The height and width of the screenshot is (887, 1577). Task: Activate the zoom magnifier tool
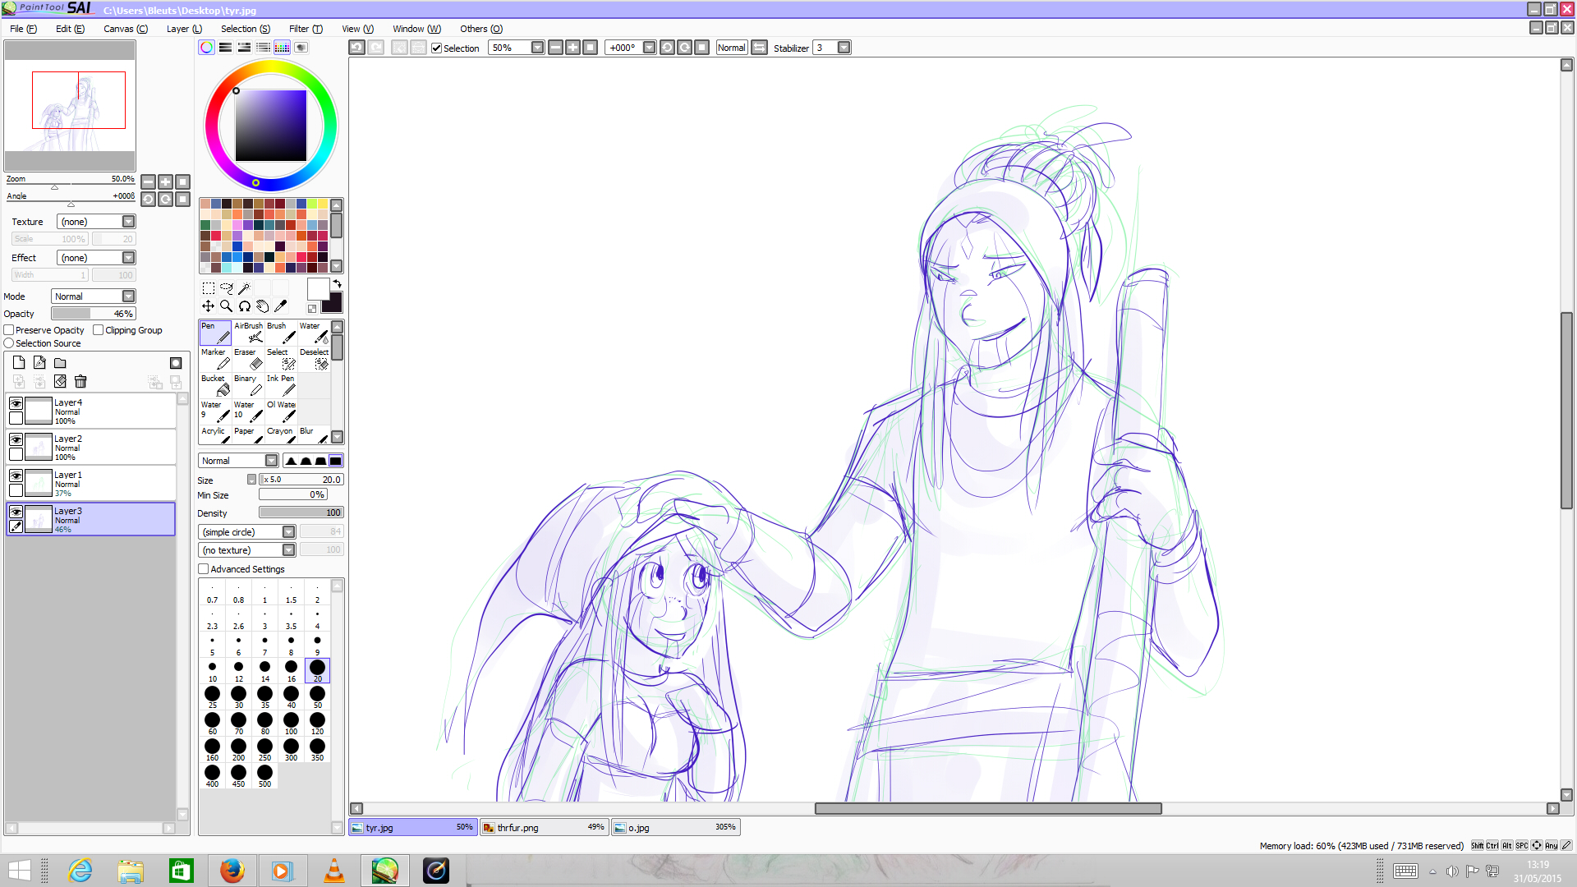[x=227, y=306]
